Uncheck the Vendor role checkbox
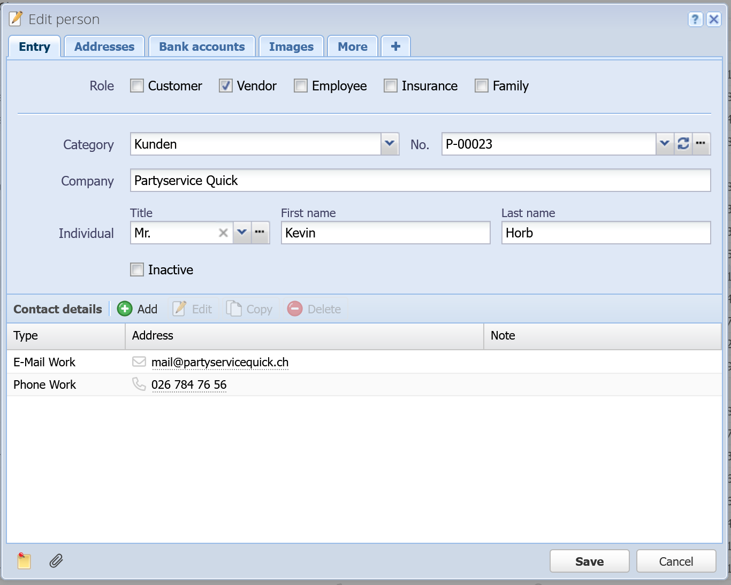 pyautogui.click(x=226, y=86)
